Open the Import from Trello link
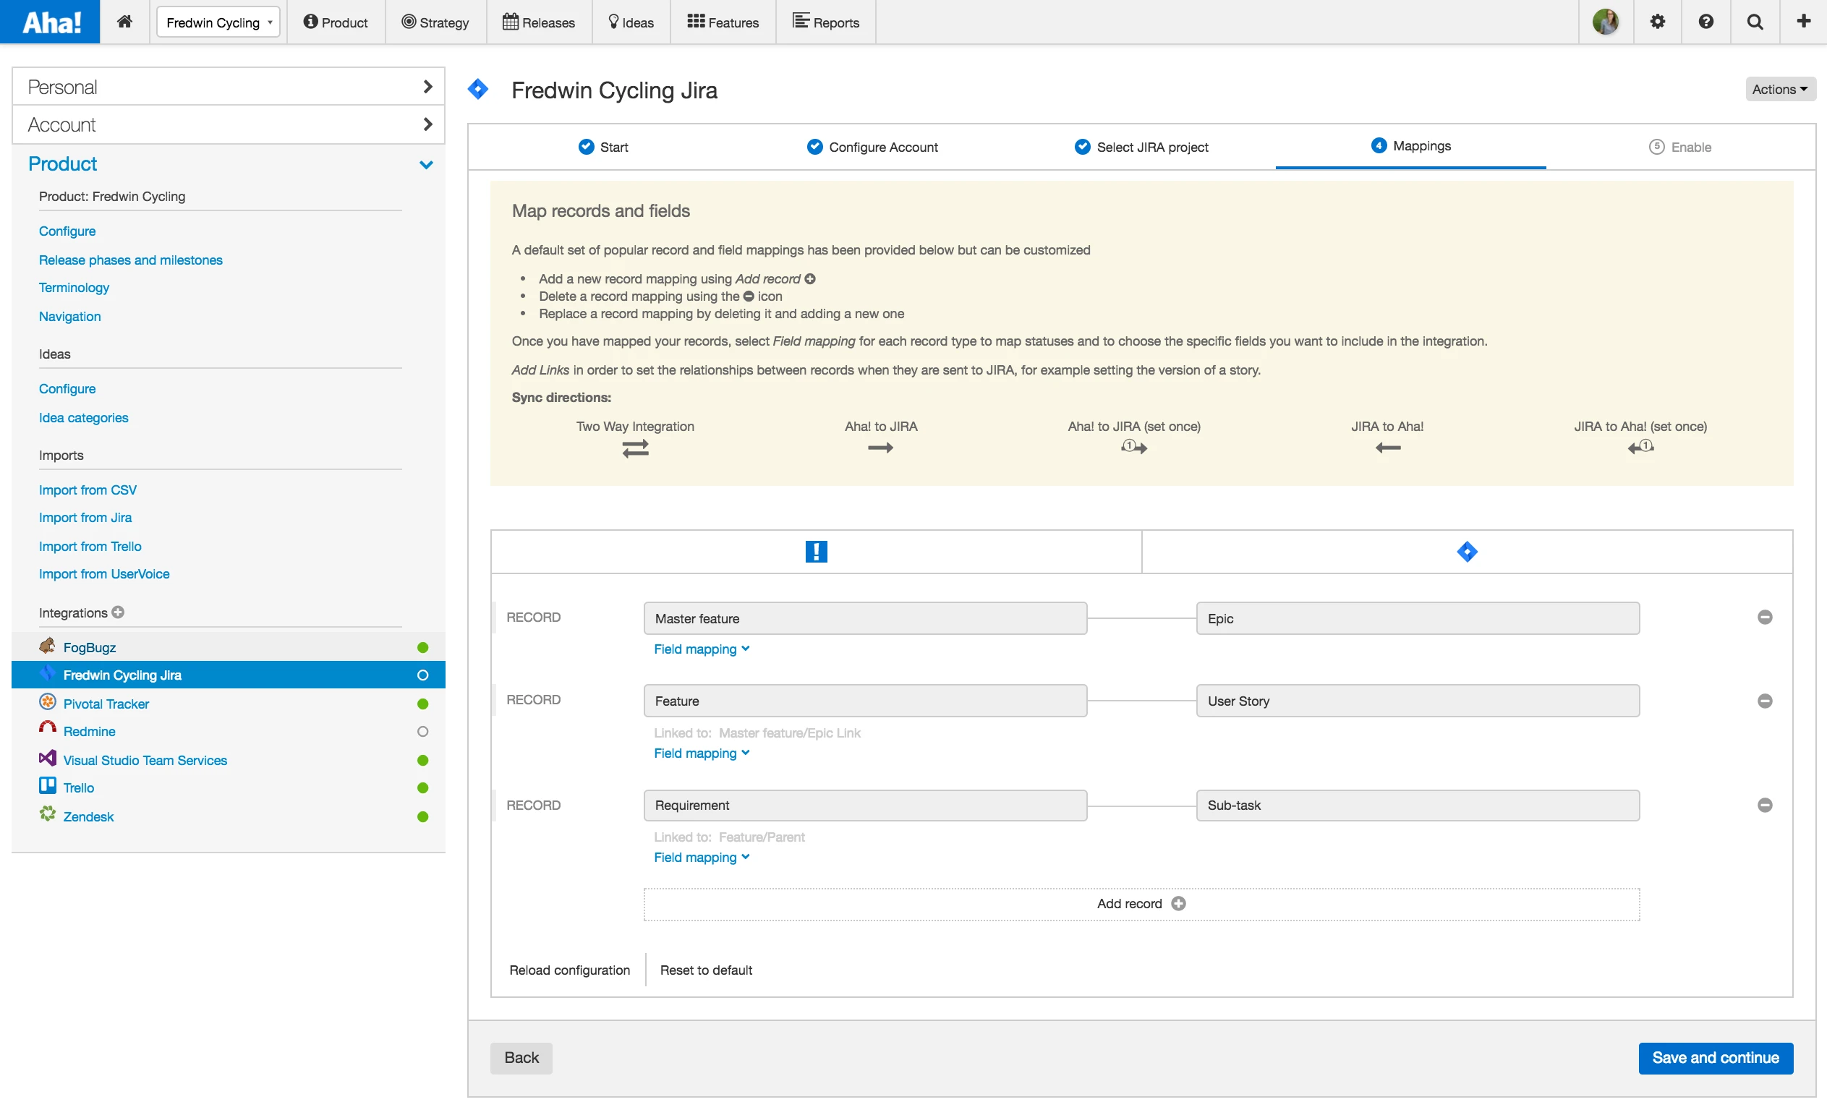This screenshot has height=1102, width=1827. click(x=90, y=546)
